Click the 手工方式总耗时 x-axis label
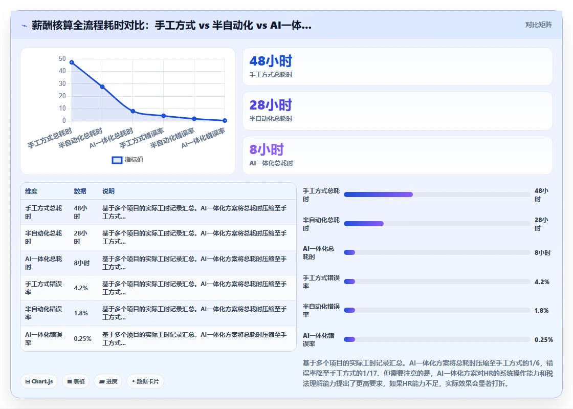 click(50, 138)
